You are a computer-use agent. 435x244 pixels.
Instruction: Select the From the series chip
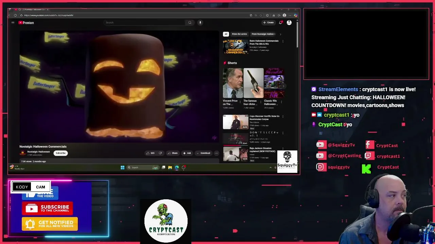pyautogui.click(x=239, y=34)
